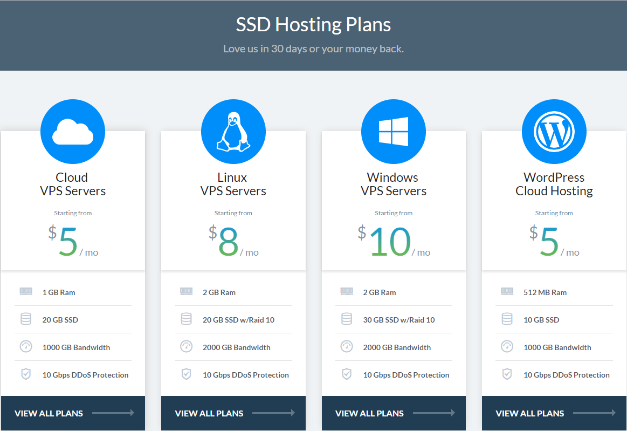
Task: Click 20 GB SSD w/Raid 10 text
Action: pos(238,320)
